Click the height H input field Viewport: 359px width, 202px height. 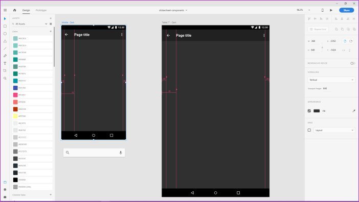point(316,50)
